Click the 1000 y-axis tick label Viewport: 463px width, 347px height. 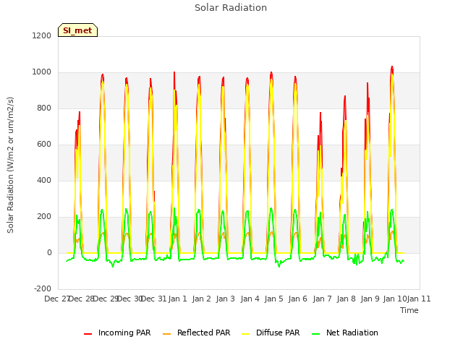[x=42, y=72]
